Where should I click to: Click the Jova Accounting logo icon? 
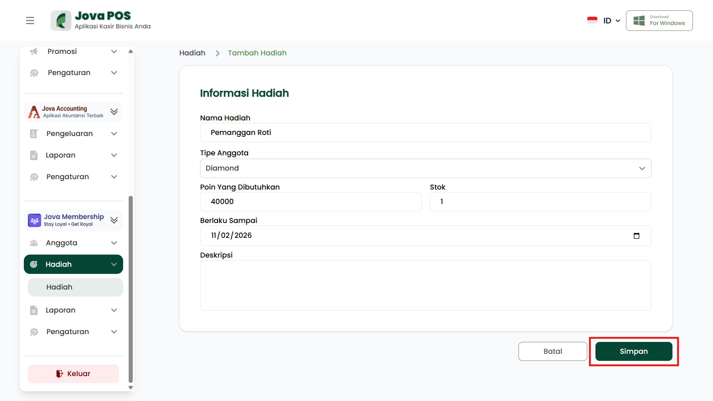click(x=34, y=112)
